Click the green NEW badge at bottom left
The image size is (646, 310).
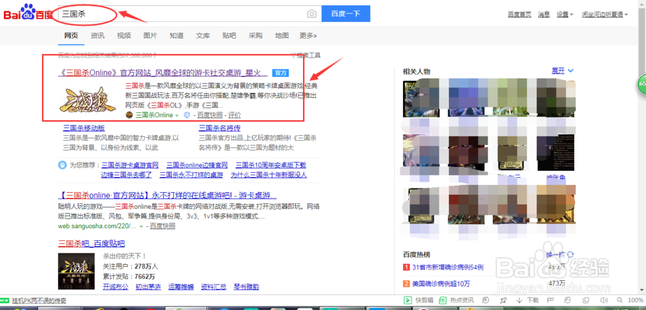(5, 300)
